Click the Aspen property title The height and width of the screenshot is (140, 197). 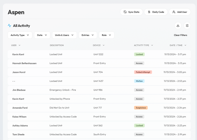click(16, 12)
